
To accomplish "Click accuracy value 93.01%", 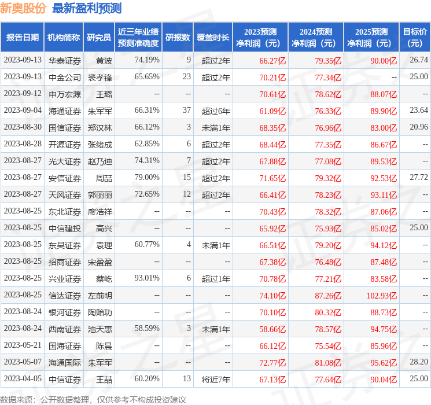I will [147, 278].
